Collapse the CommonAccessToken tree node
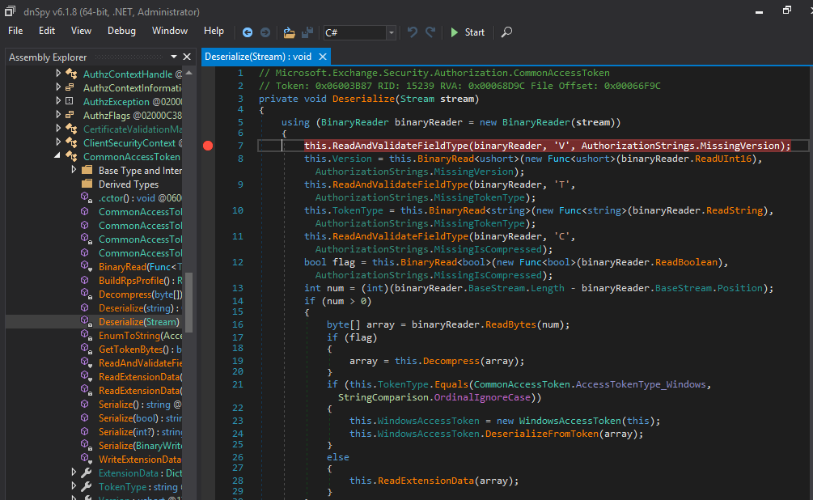 point(57,157)
